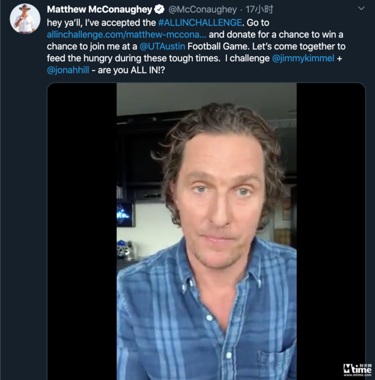Expand the tweet options chevron

click(361, 9)
